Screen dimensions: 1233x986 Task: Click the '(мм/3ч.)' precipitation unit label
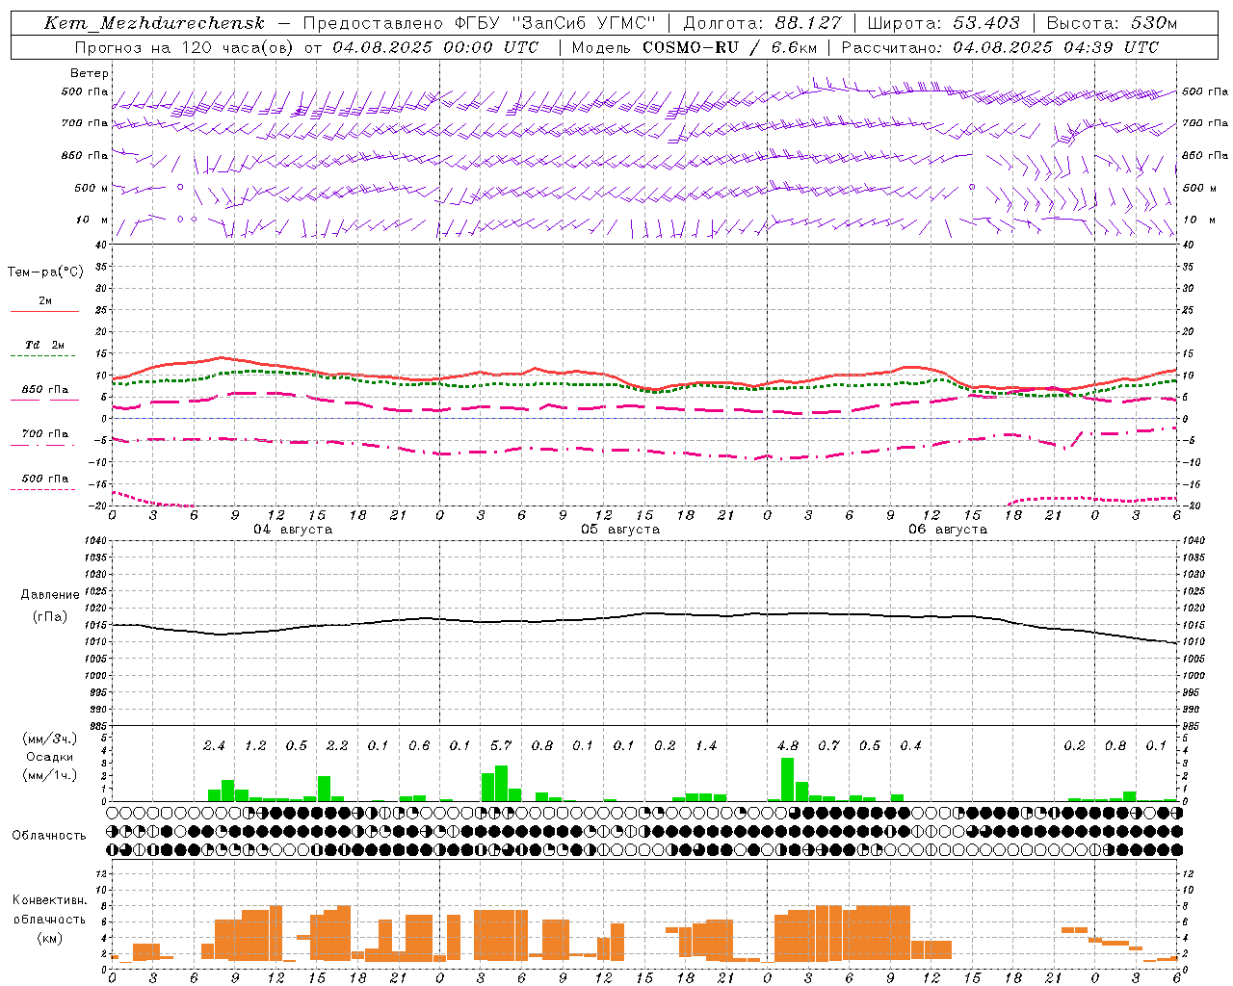coord(49,739)
